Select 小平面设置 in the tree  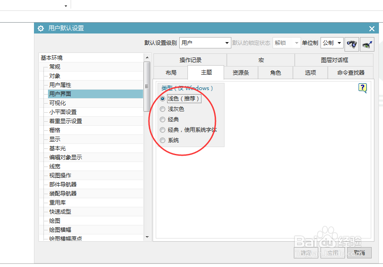(x=63, y=112)
